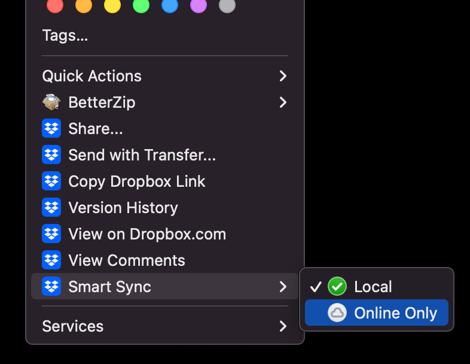Apply the yellow tag color
The height and width of the screenshot is (364, 470).
coord(112,5)
